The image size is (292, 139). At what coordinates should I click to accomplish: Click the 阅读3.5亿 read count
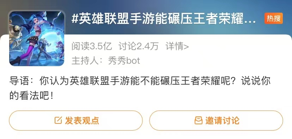92,46
